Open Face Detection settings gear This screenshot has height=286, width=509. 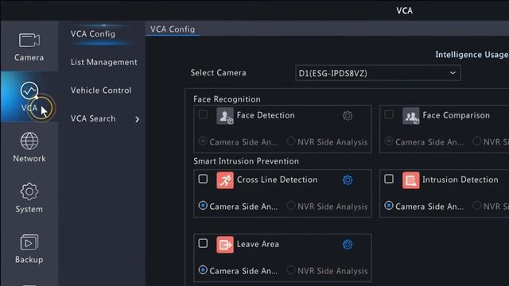[x=348, y=115]
